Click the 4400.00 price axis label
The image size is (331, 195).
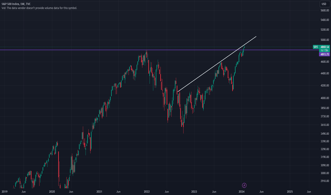tap(325, 73)
